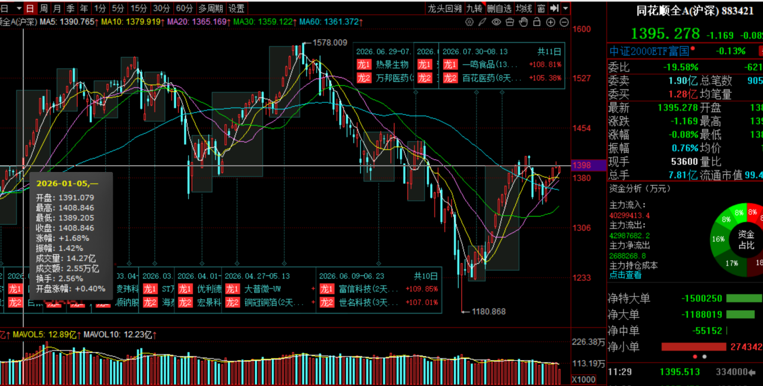This screenshot has height=386, width=763.
Task: Switch to 1分 minute chart
Action: [100, 8]
